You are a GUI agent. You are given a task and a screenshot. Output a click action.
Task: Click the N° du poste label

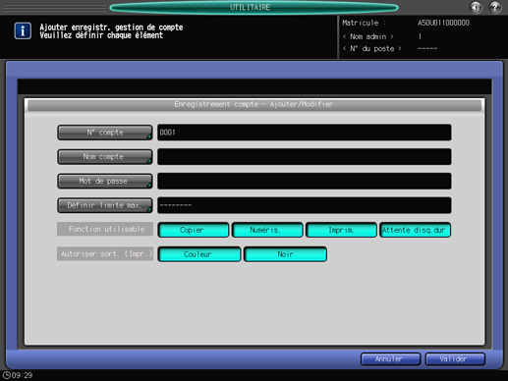pos(371,48)
